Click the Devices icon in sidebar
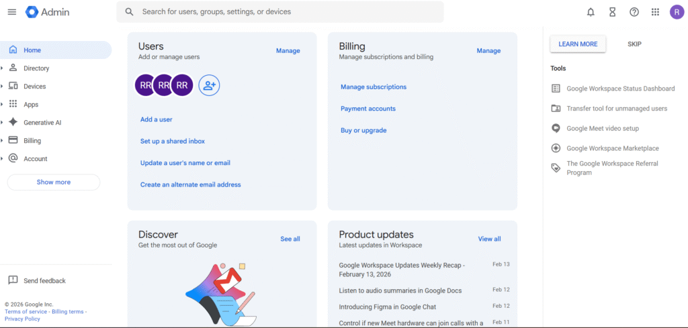This screenshot has width=688, height=328. tap(13, 86)
